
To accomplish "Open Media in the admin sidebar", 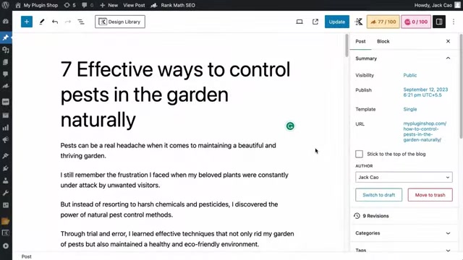I will [6, 50].
